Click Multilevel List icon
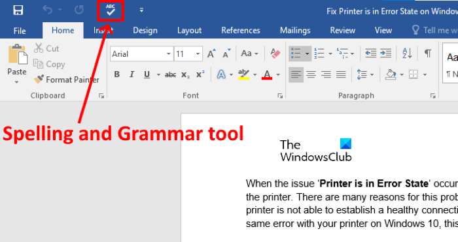The height and width of the screenshot is (242, 458). click(342, 53)
